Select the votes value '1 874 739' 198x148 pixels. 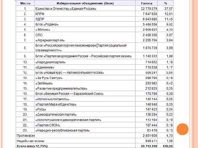point(150,48)
